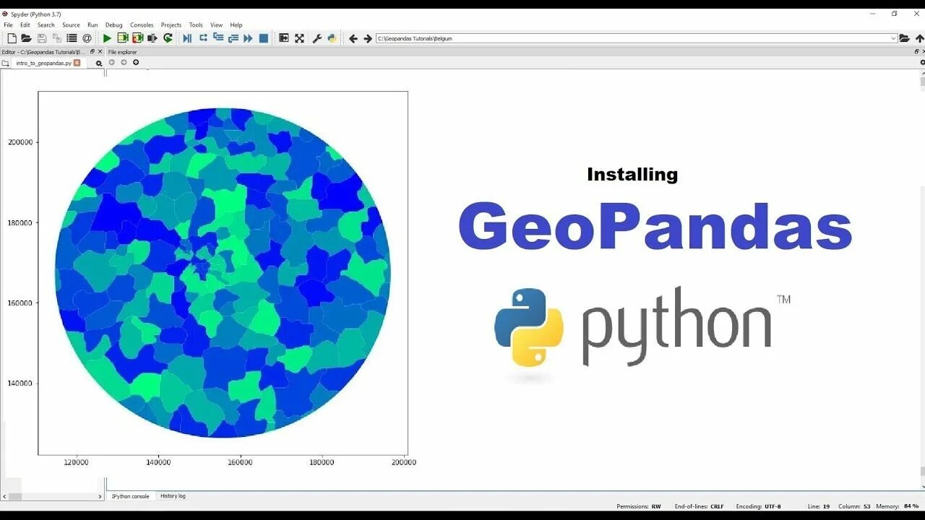925x520 pixels.
Task: Undock the File explorer pane
Action: 916,51
